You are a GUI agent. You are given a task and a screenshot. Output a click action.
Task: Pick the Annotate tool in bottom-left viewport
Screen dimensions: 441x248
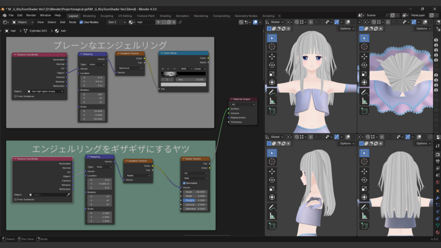(x=272, y=208)
